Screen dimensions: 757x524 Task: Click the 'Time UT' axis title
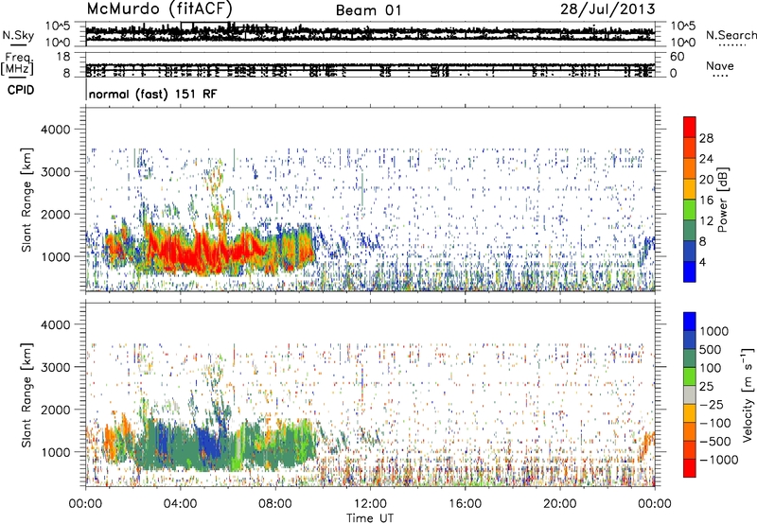pyautogui.click(x=370, y=517)
